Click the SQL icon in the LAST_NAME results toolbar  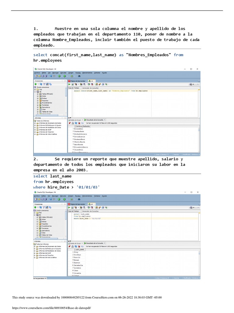coord(82,246)
